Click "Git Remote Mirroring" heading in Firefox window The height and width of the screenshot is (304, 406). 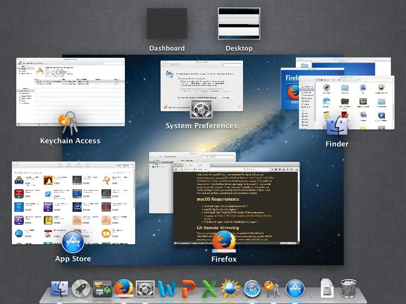218,228
